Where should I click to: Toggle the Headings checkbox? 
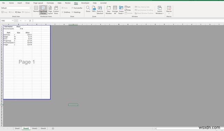(72, 12)
